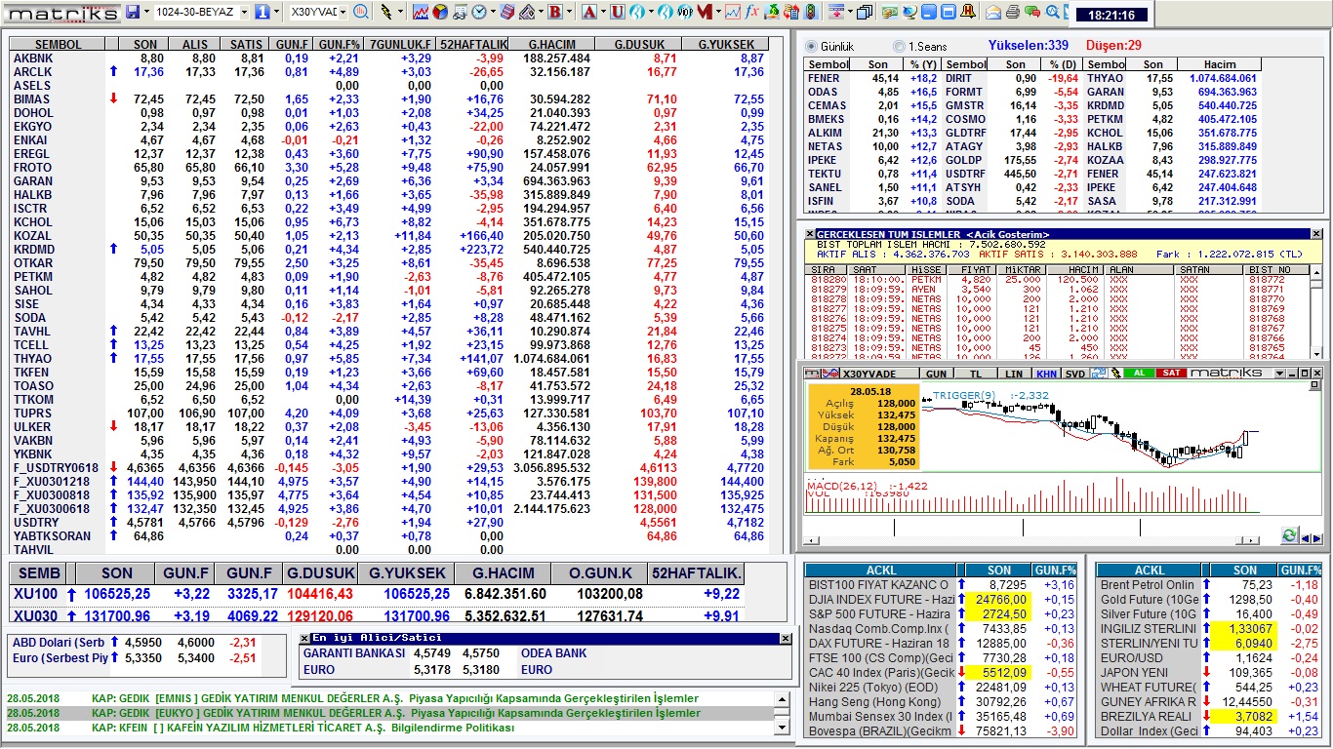Select the KHN tab in chart window
This screenshot has width=1333, height=749.
(x=1046, y=374)
